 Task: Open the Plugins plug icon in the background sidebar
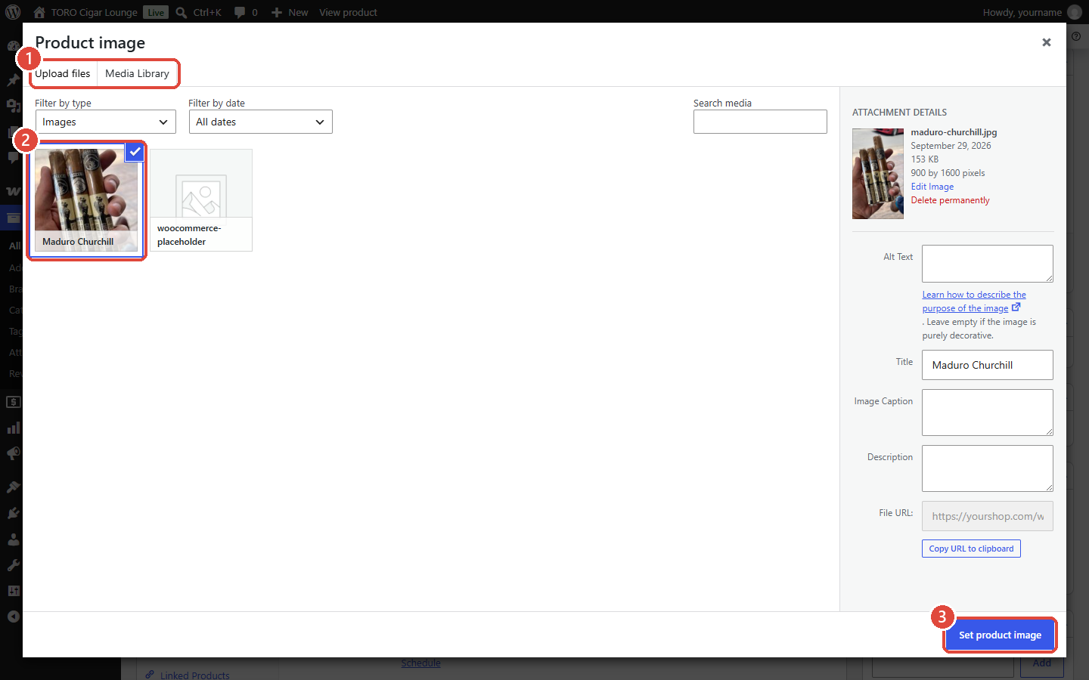(13, 513)
